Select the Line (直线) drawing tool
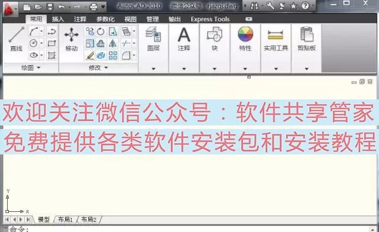 [16, 39]
